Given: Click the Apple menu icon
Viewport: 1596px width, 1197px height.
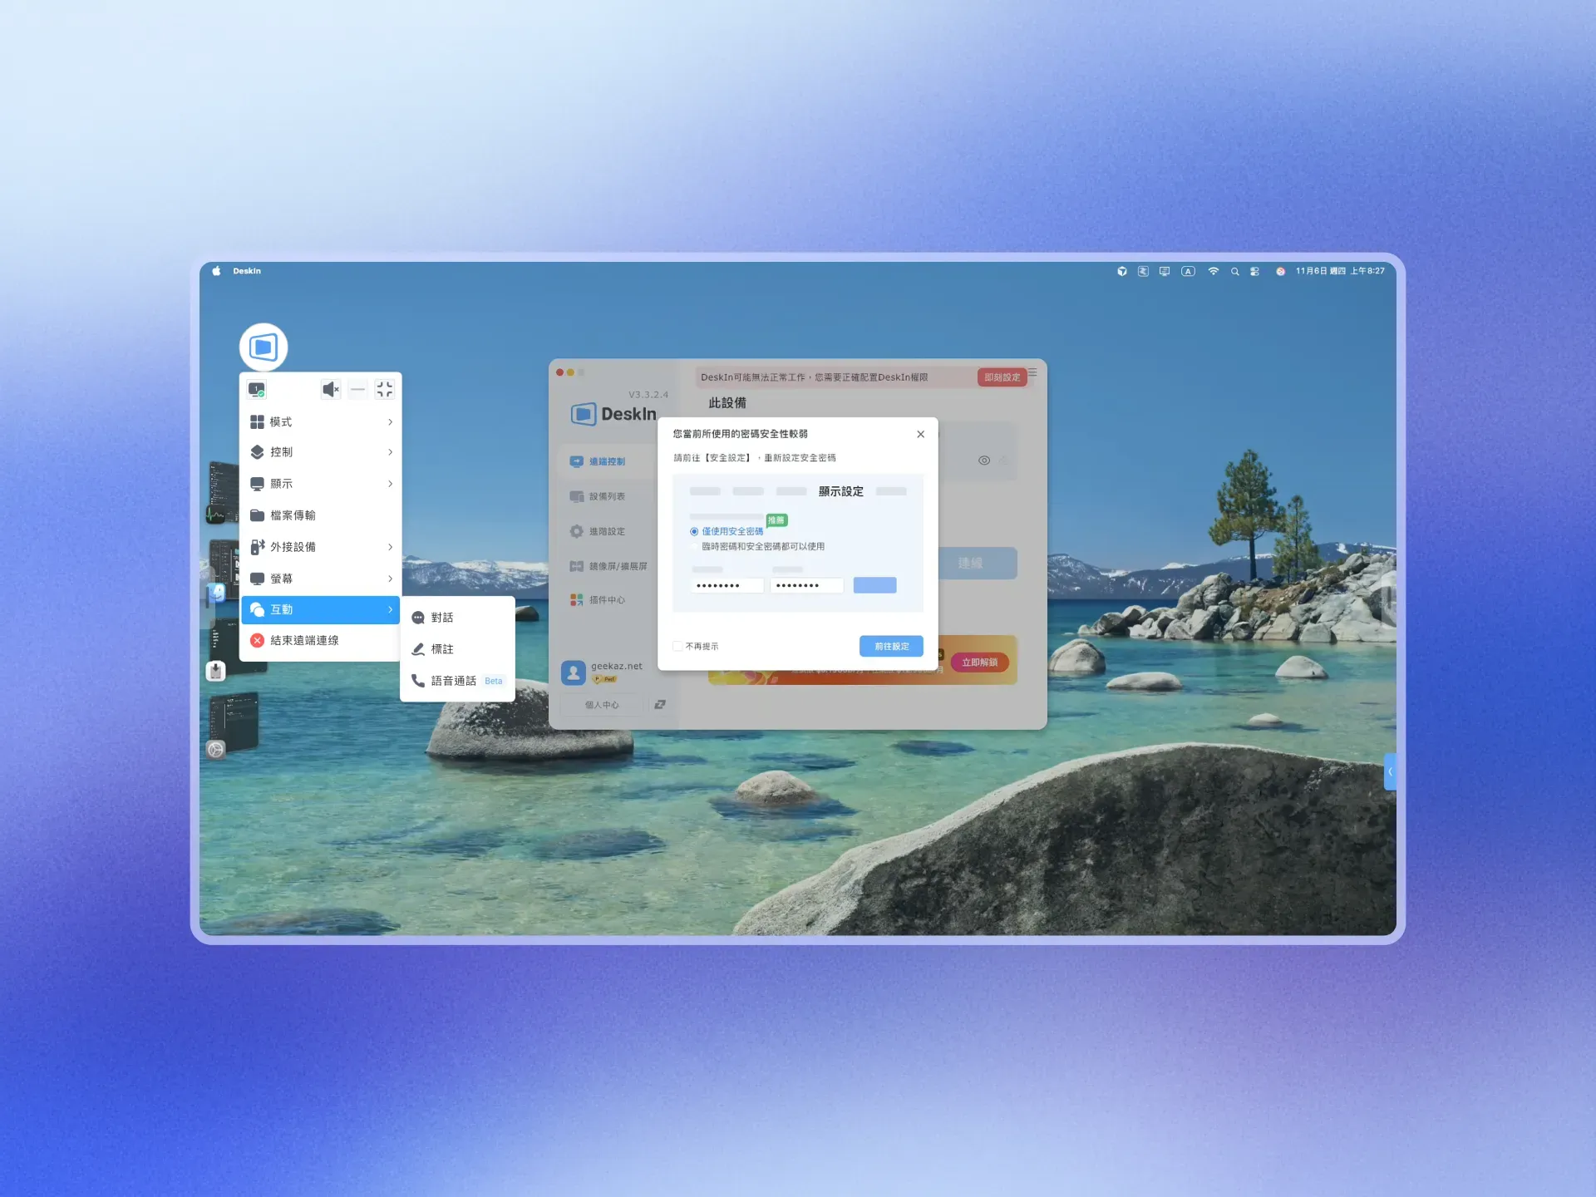Looking at the screenshot, I should tap(216, 271).
